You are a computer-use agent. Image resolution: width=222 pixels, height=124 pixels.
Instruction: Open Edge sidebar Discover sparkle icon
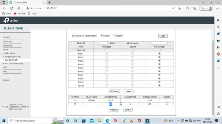click(x=218, y=27)
